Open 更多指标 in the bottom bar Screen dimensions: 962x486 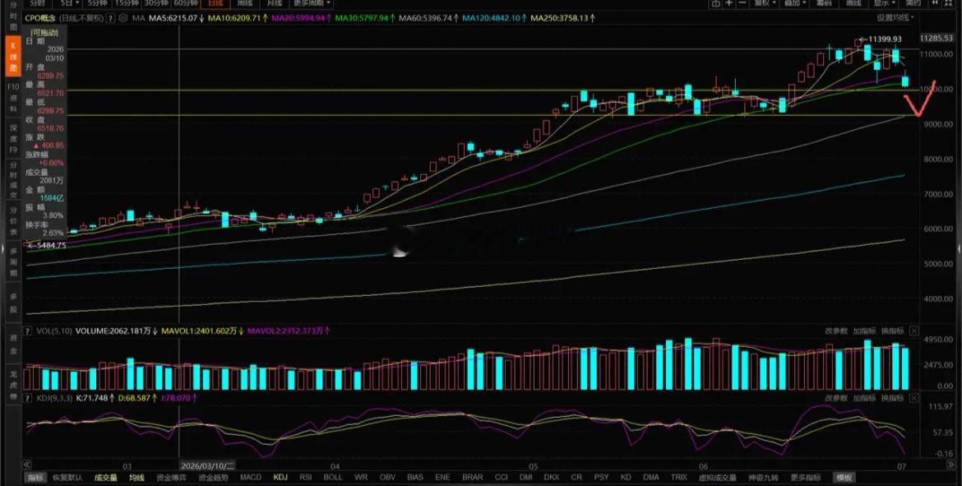pos(806,478)
